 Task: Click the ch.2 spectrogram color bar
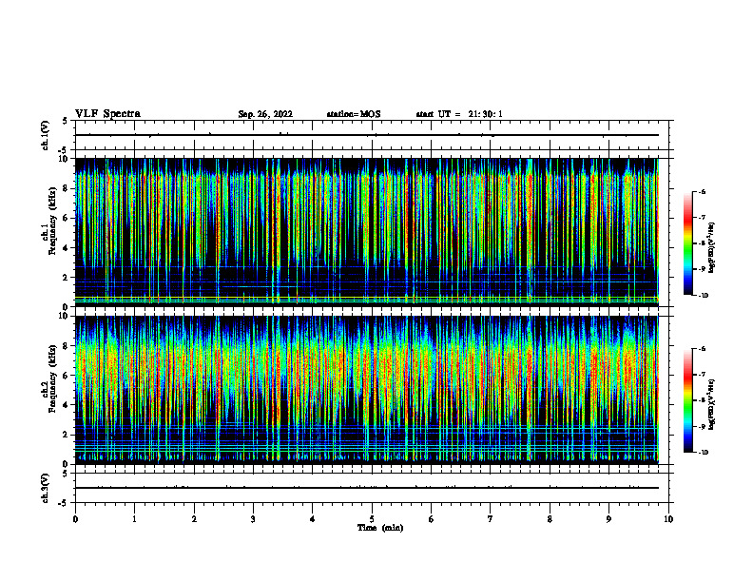point(687,400)
